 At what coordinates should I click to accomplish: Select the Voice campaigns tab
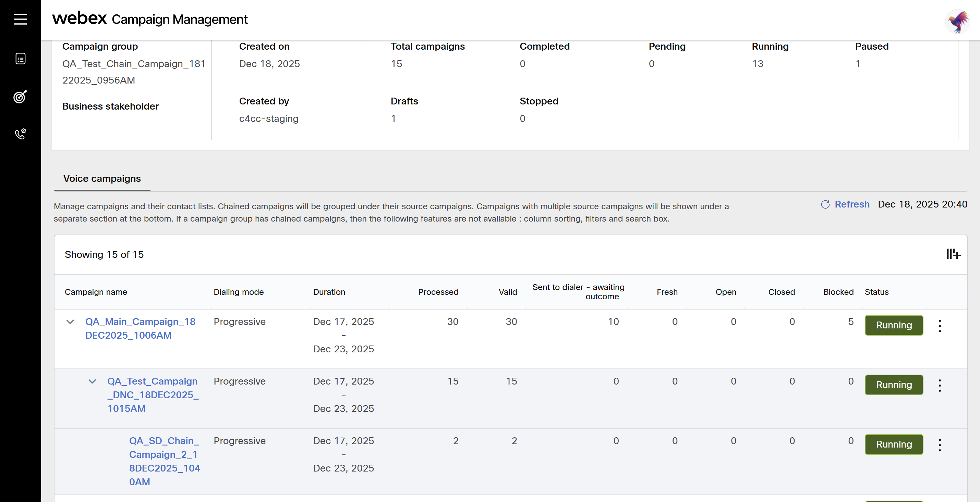[x=102, y=179]
